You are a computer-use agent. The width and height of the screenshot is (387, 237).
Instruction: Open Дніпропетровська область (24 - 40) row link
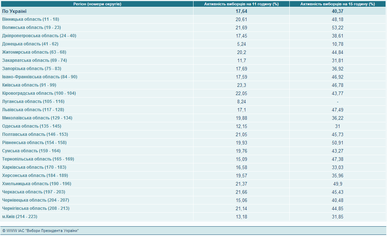(39, 36)
